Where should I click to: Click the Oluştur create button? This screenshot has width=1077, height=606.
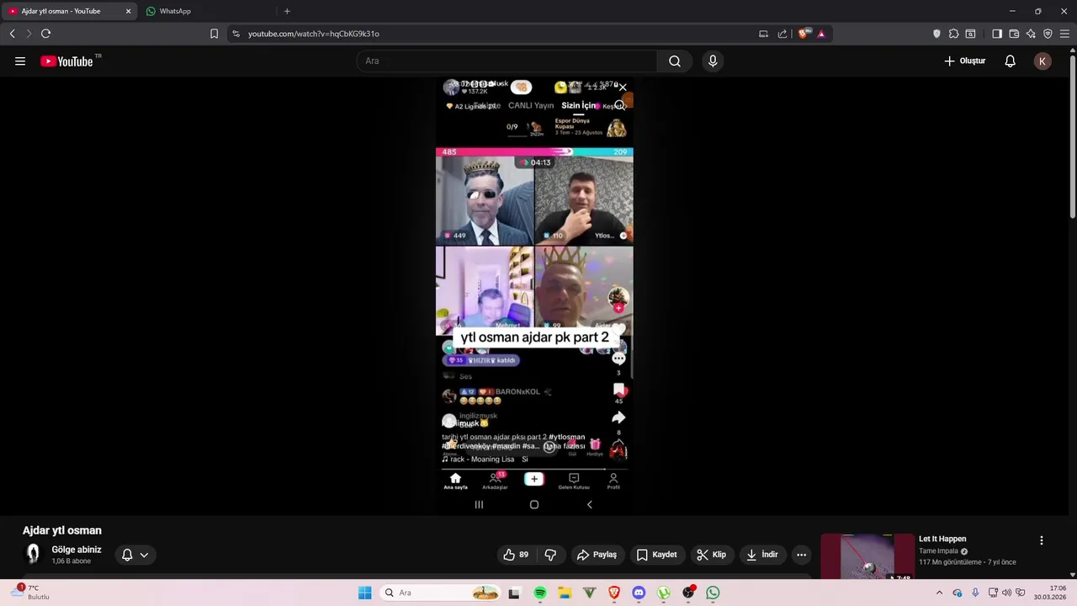click(964, 61)
